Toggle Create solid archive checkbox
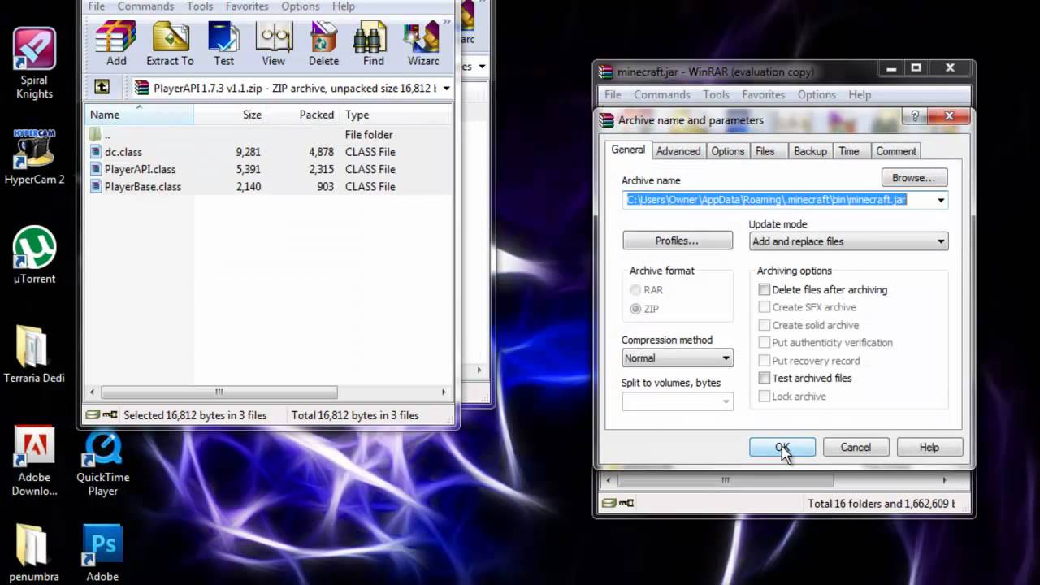The height and width of the screenshot is (585, 1040). pos(764,325)
